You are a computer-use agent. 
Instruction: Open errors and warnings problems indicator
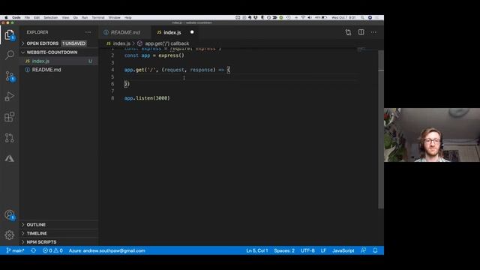(52, 250)
